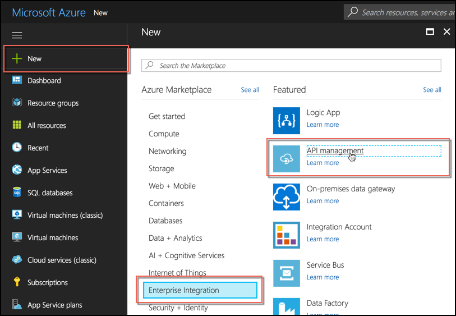This screenshot has width=456, height=316.
Task: Click the New breadcrumb in header
Action: coord(100,13)
